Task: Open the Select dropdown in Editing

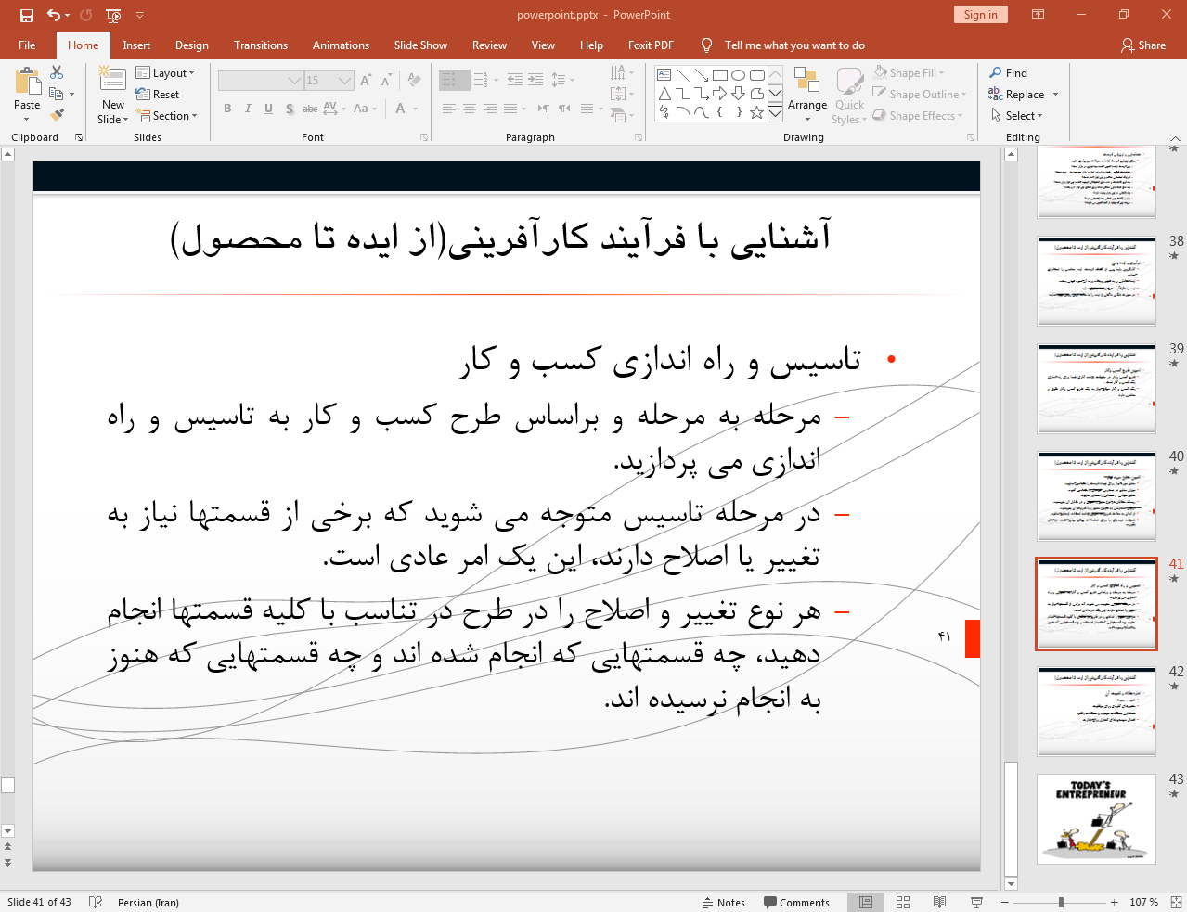Action: (x=1016, y=116)
